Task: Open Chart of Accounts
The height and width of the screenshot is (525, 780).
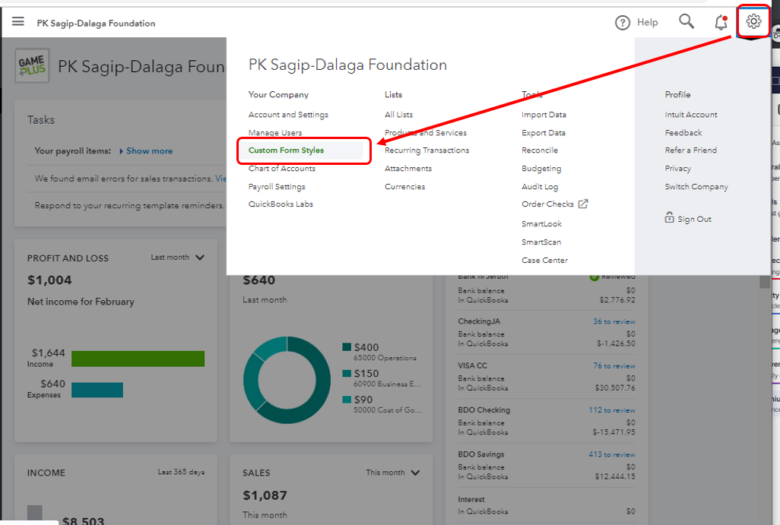Action: pos(281,169)
